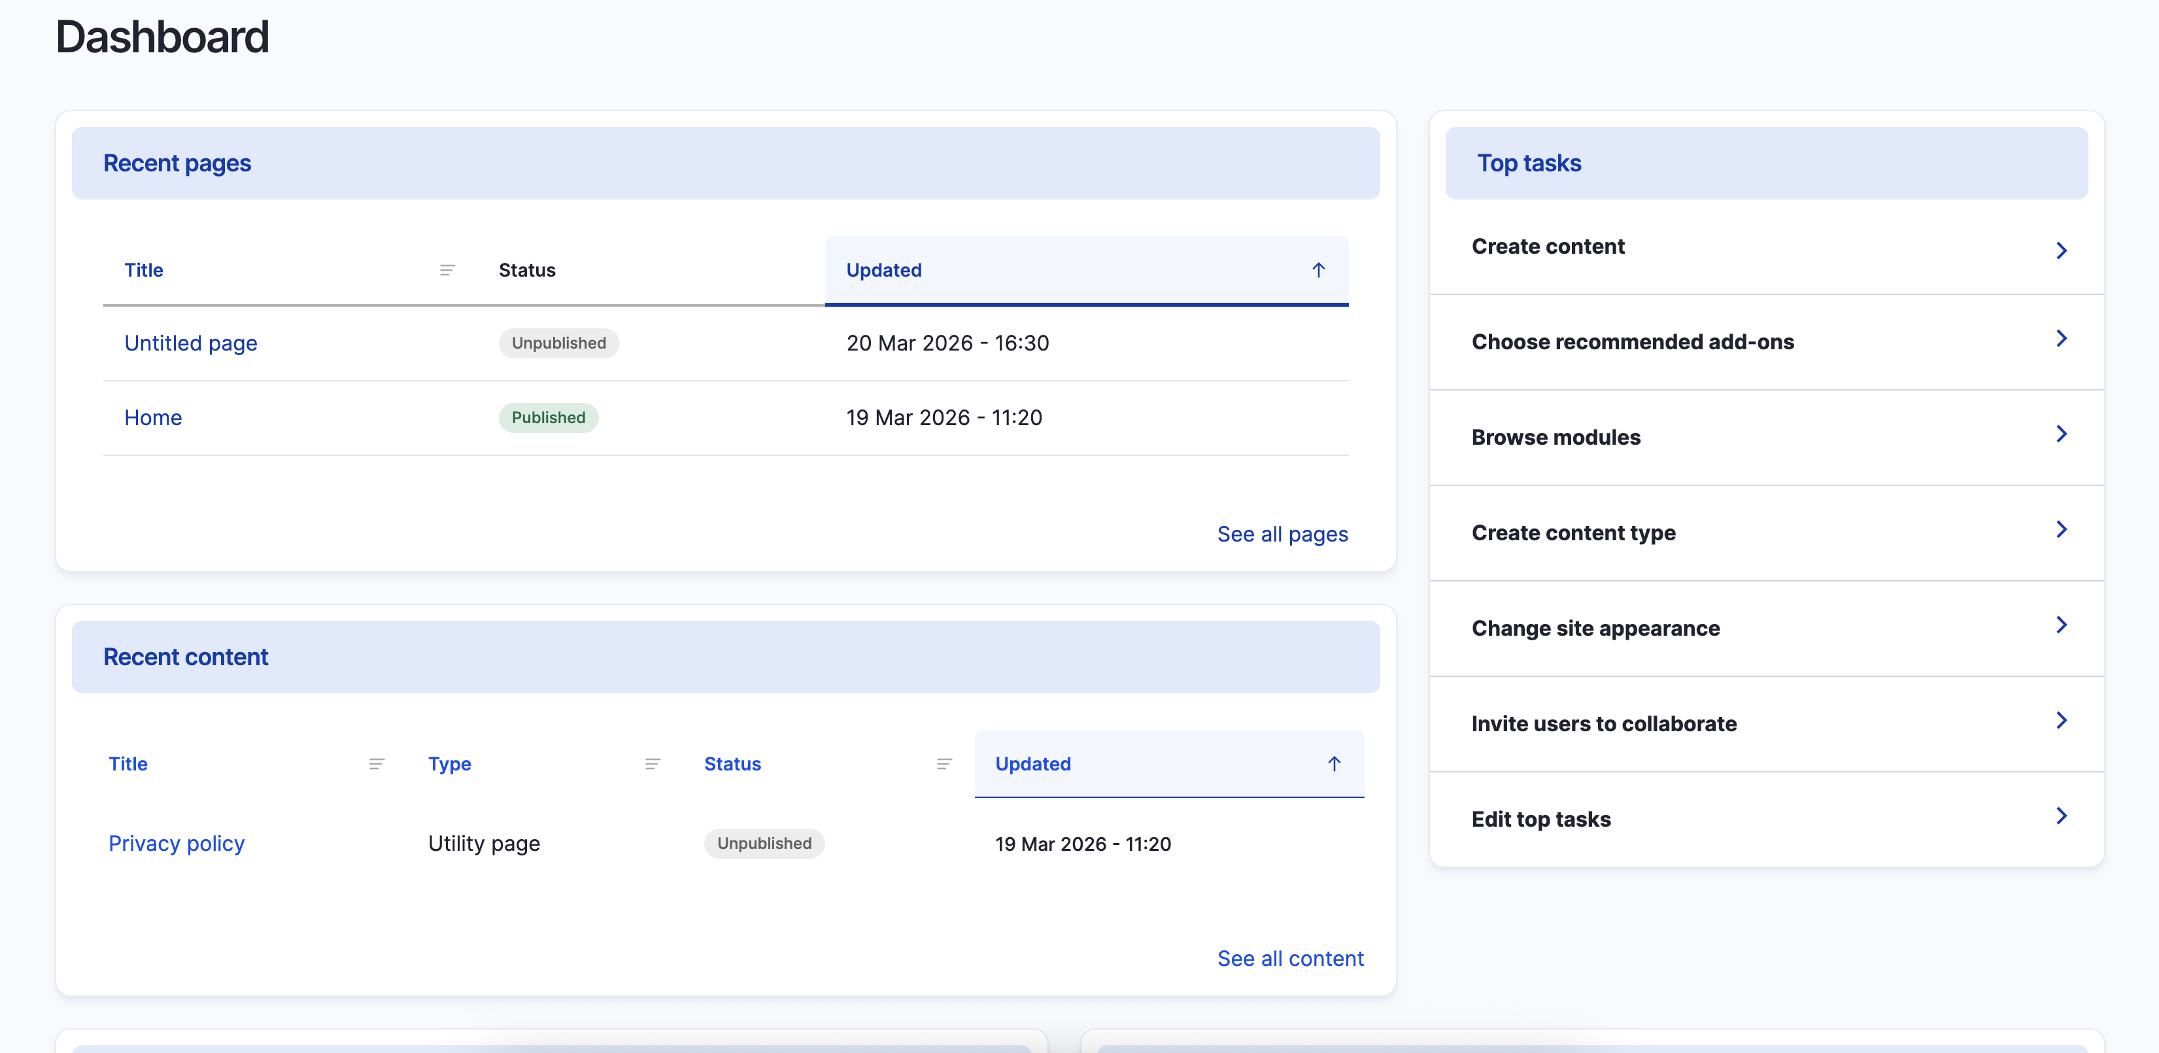Click sort icon next to Recent pages Title
The image size is (2159, 1053).
[447, 270]
